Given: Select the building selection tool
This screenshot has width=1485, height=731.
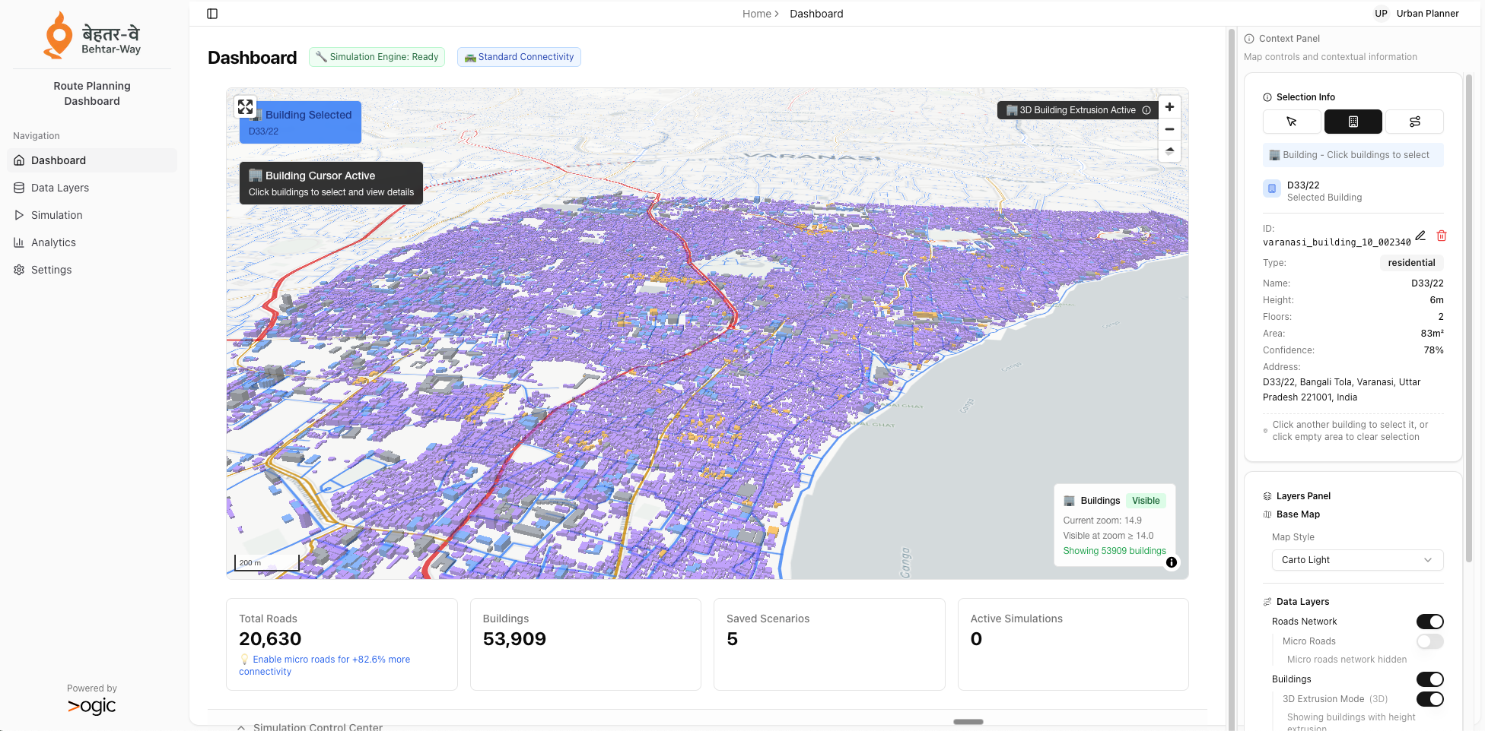Looking at the screenshot, I should tap(1353, 122).
